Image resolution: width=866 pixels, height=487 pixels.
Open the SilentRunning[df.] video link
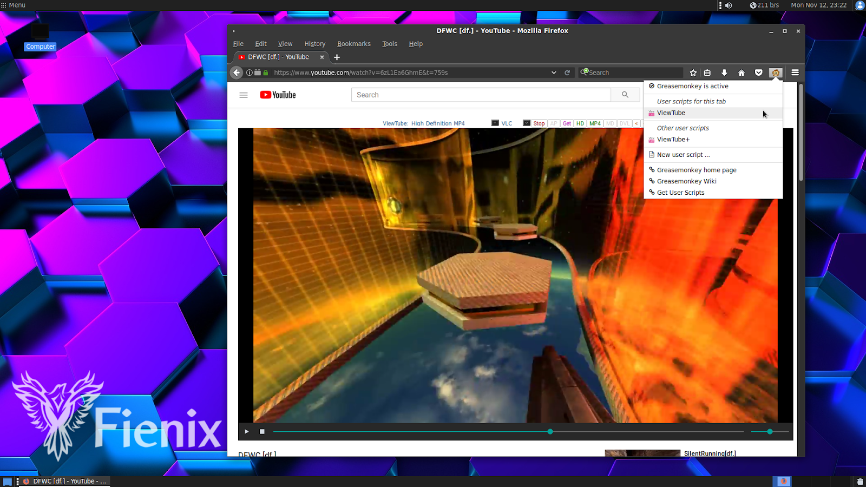709,453
